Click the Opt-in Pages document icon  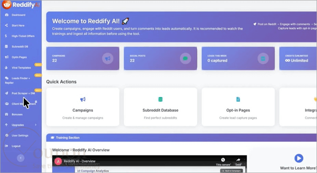tap(238, 99)
